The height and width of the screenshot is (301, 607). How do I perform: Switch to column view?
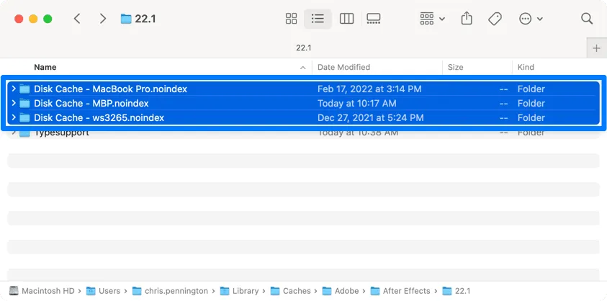[x=346, y=19]
